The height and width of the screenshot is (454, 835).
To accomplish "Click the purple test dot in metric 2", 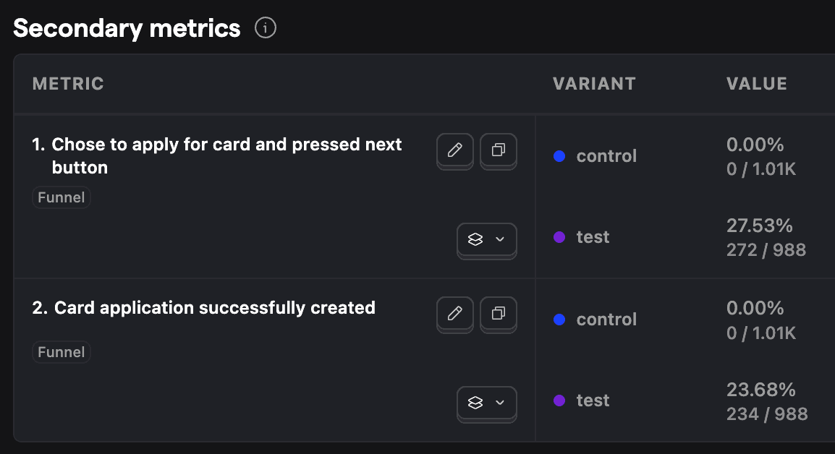I will tap(559, 401).
